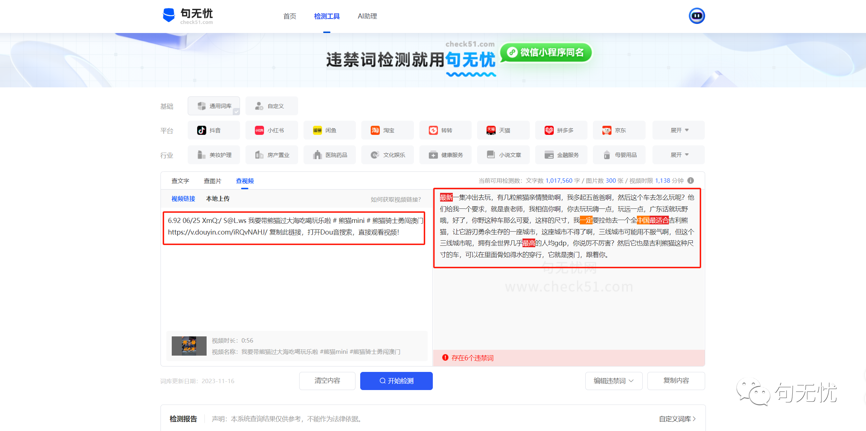866x431 pixels.
Task: Click the highlighted word 最高 in results
Action: tap(529, 243)
